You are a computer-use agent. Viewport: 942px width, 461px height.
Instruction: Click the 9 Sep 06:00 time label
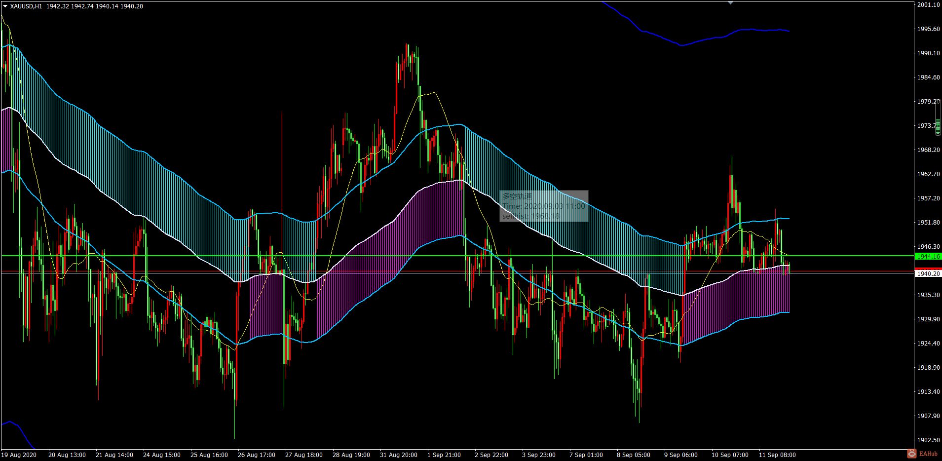point(681,455)
